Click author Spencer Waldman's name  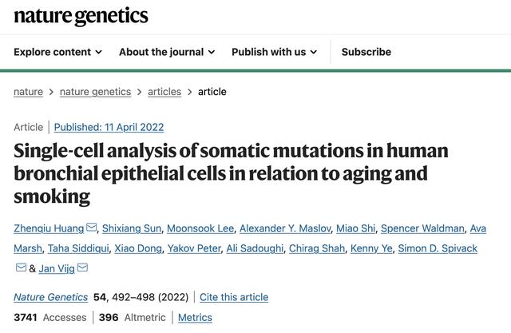tap(422, 228)
